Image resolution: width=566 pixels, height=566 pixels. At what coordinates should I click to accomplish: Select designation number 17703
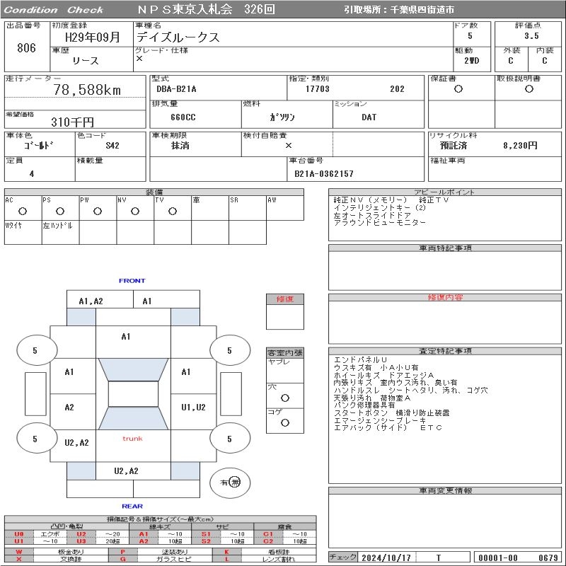(x=317, y=89)
